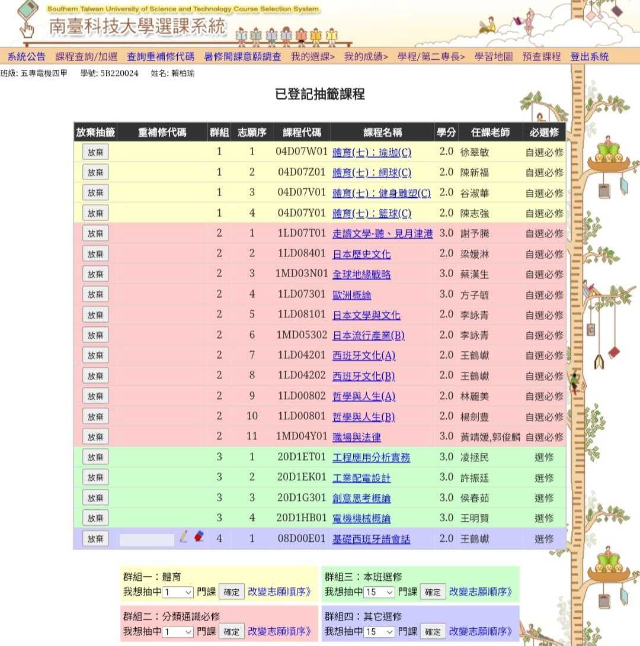Open the 課程查詢/加選 menu
The height and width of the screenshot is (646, 640).
click(x=86, y=56)
